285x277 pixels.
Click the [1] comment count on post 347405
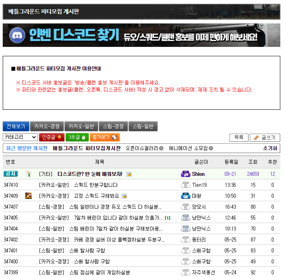(167, 218)
